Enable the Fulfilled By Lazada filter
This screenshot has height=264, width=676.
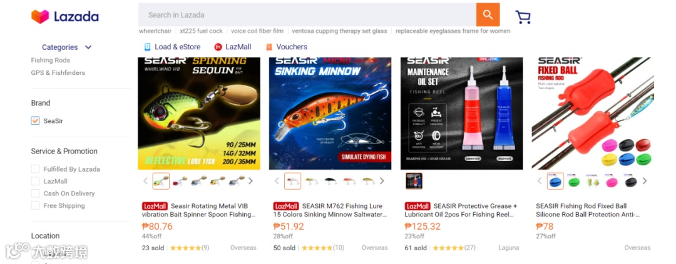click(35, 169)
